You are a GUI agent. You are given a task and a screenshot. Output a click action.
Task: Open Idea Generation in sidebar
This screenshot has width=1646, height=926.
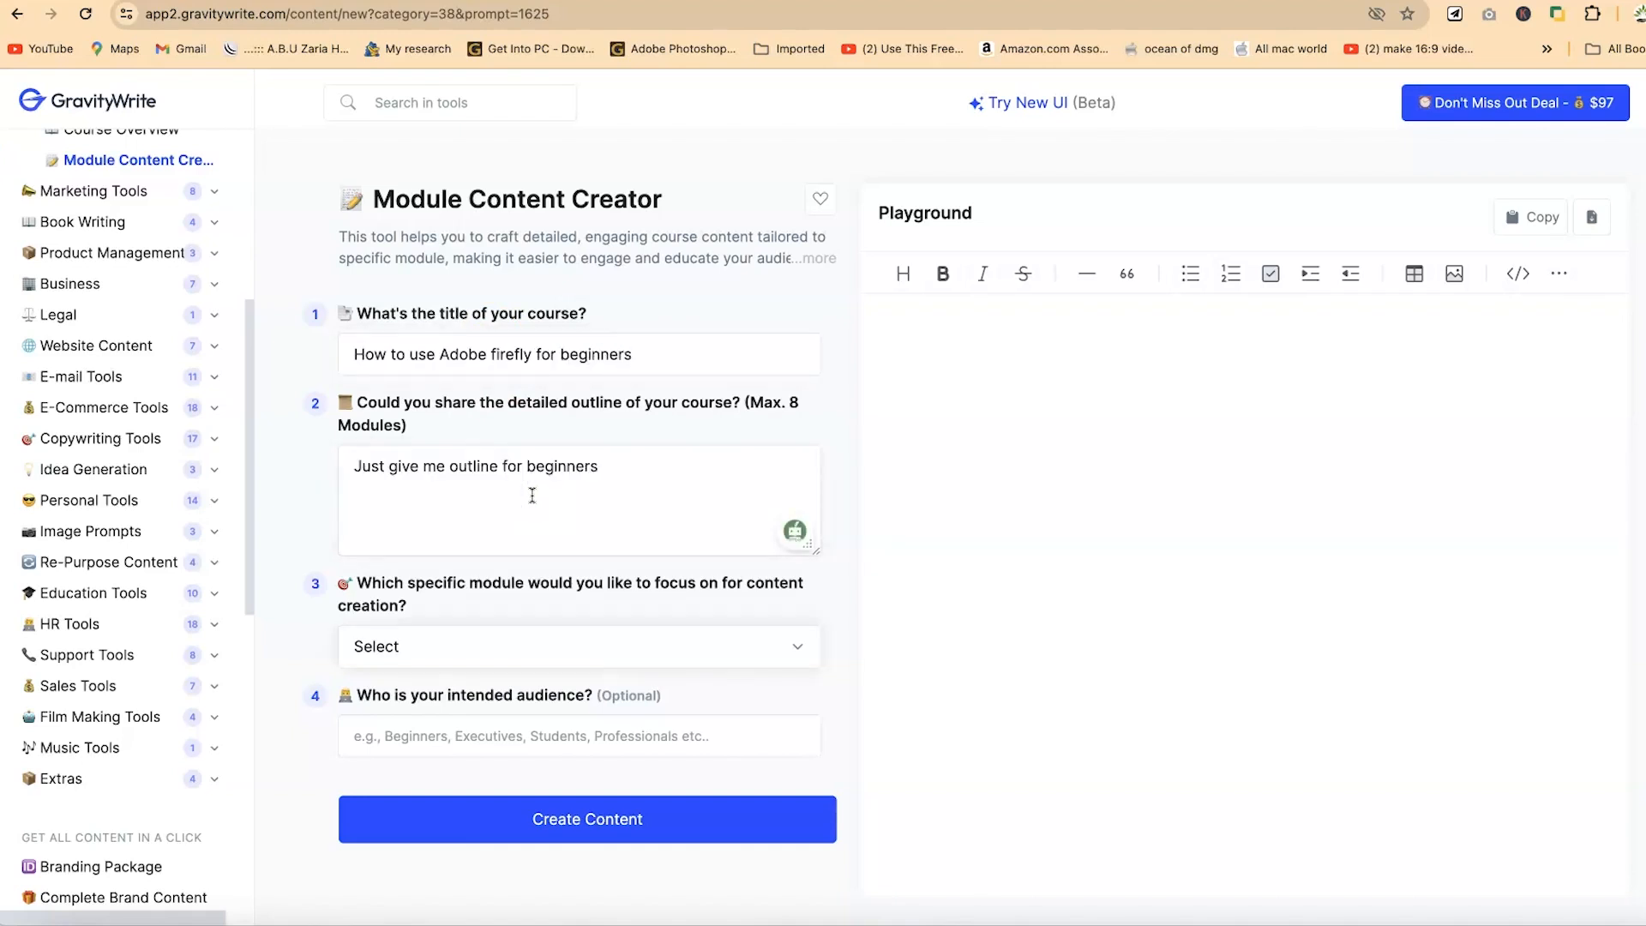(84, 470)
